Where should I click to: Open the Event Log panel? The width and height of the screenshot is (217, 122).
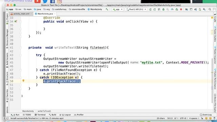(206, 115)
